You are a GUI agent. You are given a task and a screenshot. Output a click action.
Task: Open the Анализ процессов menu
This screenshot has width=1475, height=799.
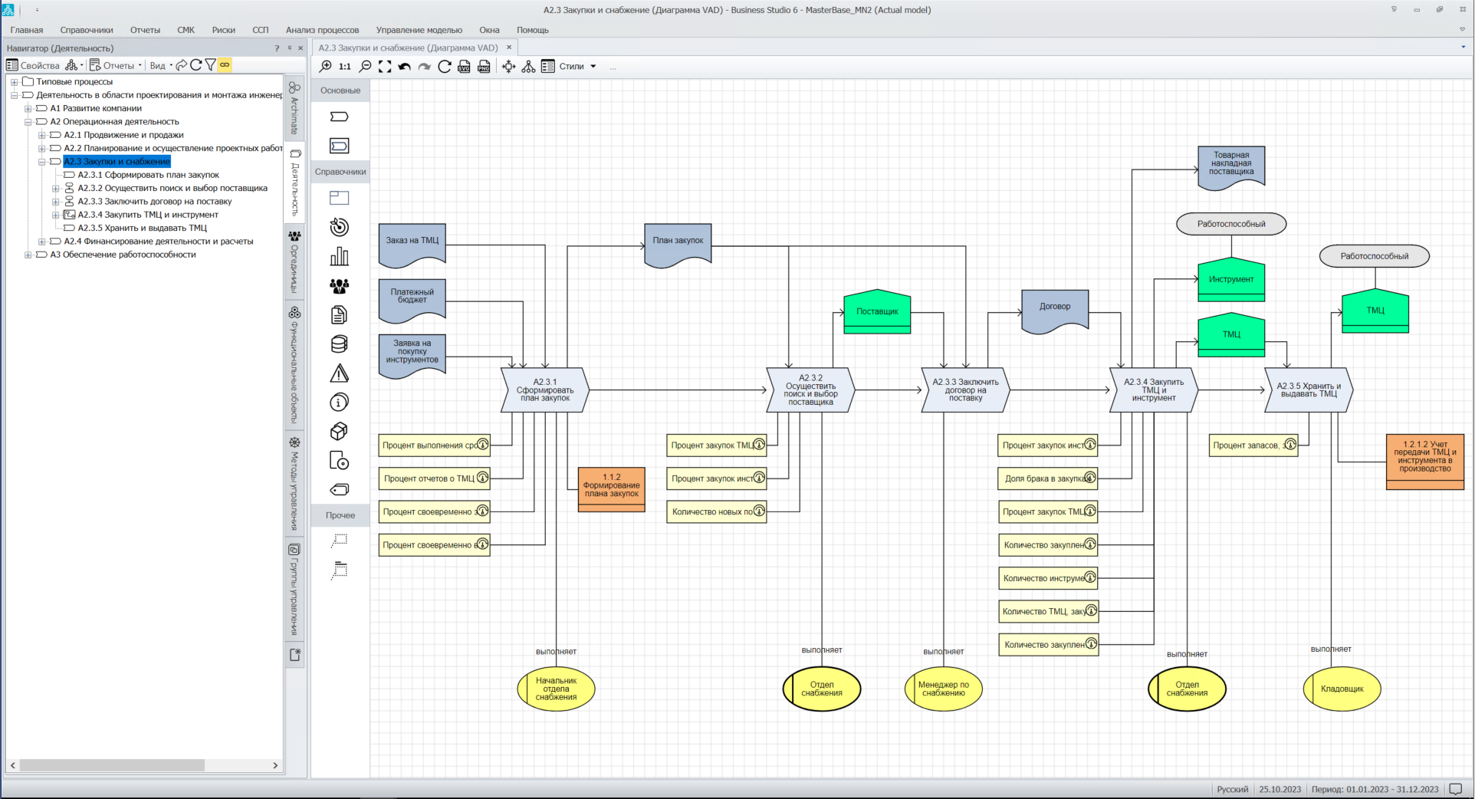click(x=322, y=30)
